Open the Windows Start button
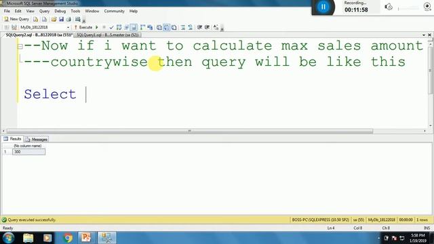Viewport: 434px width, 244px height. (9, 238)
